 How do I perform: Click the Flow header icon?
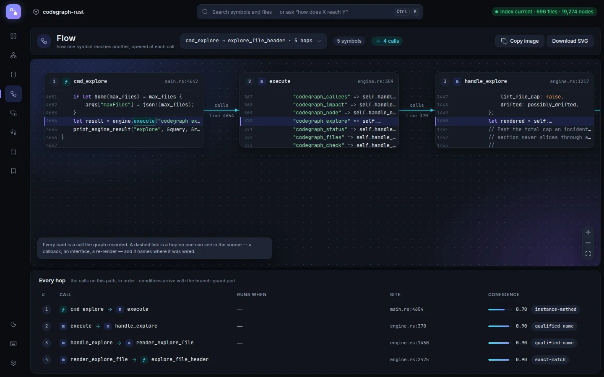point(44,41)
